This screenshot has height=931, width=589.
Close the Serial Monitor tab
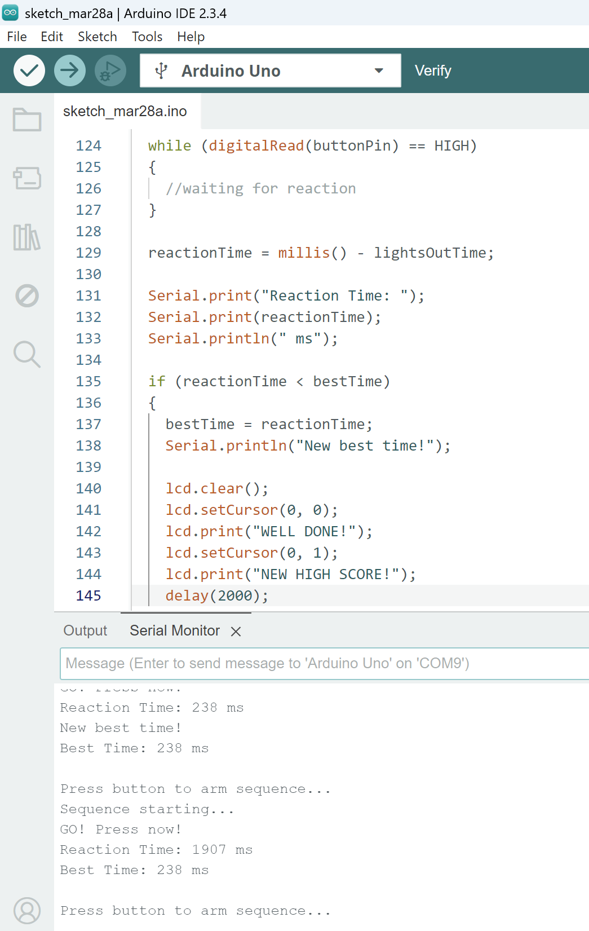coord(236,632)
